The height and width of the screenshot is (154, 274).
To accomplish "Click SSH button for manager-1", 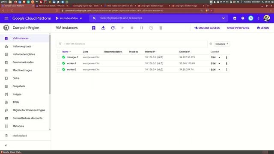I will click(x=213, y=57).
